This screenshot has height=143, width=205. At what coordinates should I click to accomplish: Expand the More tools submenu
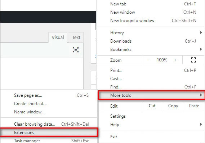coord(151,95)
